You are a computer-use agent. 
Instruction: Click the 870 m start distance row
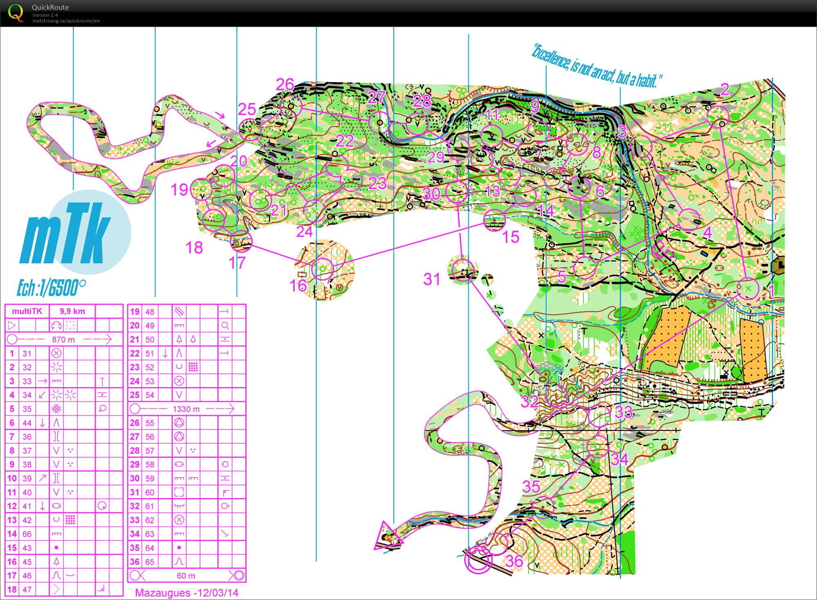[x=64, y=339]
